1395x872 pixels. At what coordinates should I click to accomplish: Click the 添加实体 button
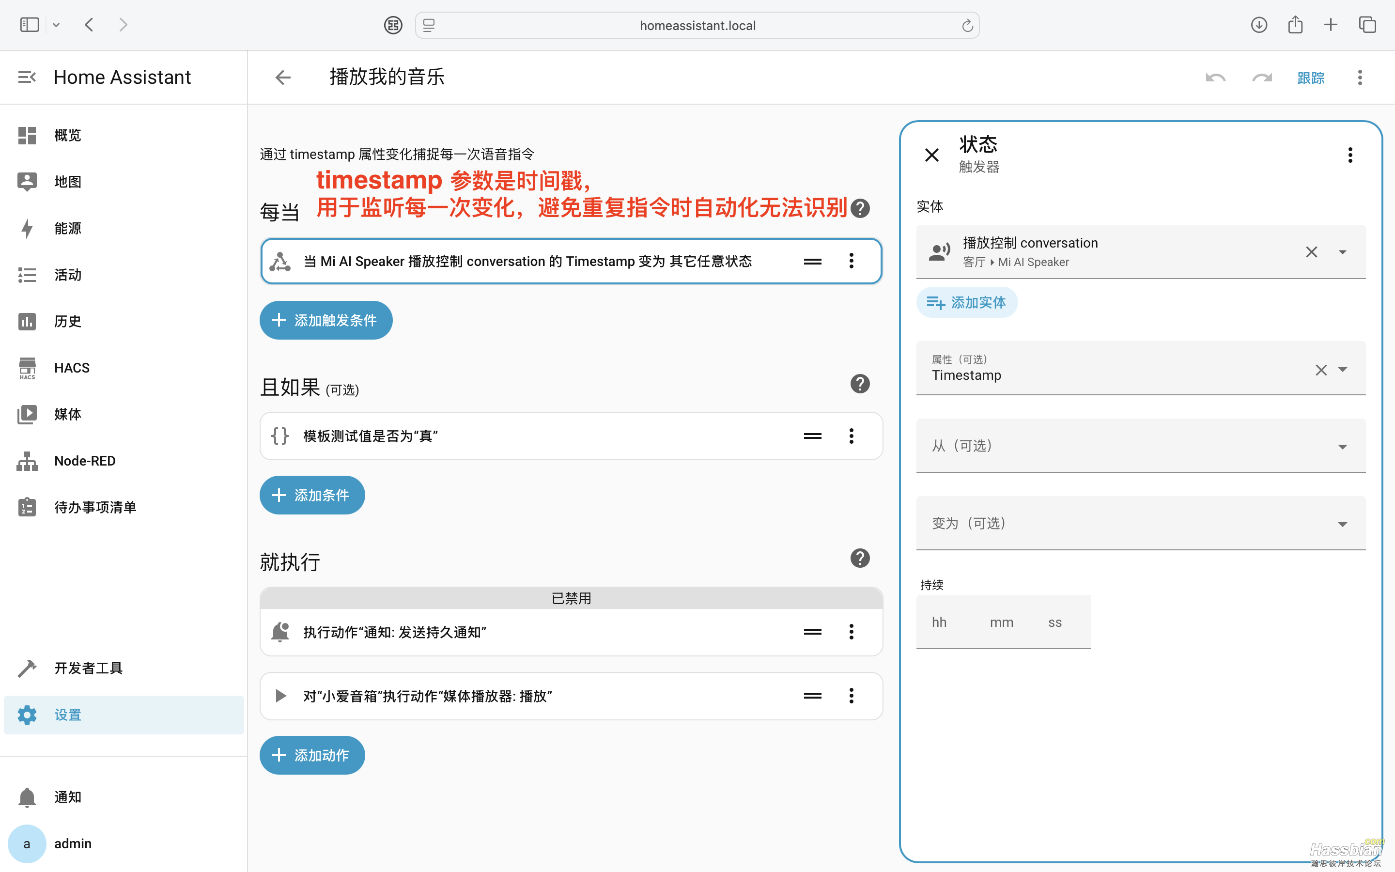[967, 302]
